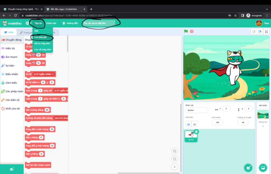
Task: Open 'con trỏ chuột' dropdown in 'hướng về' block
Action: (x=61, y=118)
